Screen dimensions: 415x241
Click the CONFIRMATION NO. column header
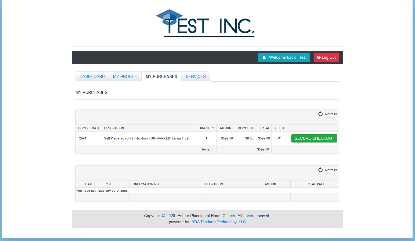coord(145,184)
